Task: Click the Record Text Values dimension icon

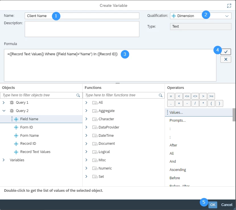Action: click(x=16, y=152)
